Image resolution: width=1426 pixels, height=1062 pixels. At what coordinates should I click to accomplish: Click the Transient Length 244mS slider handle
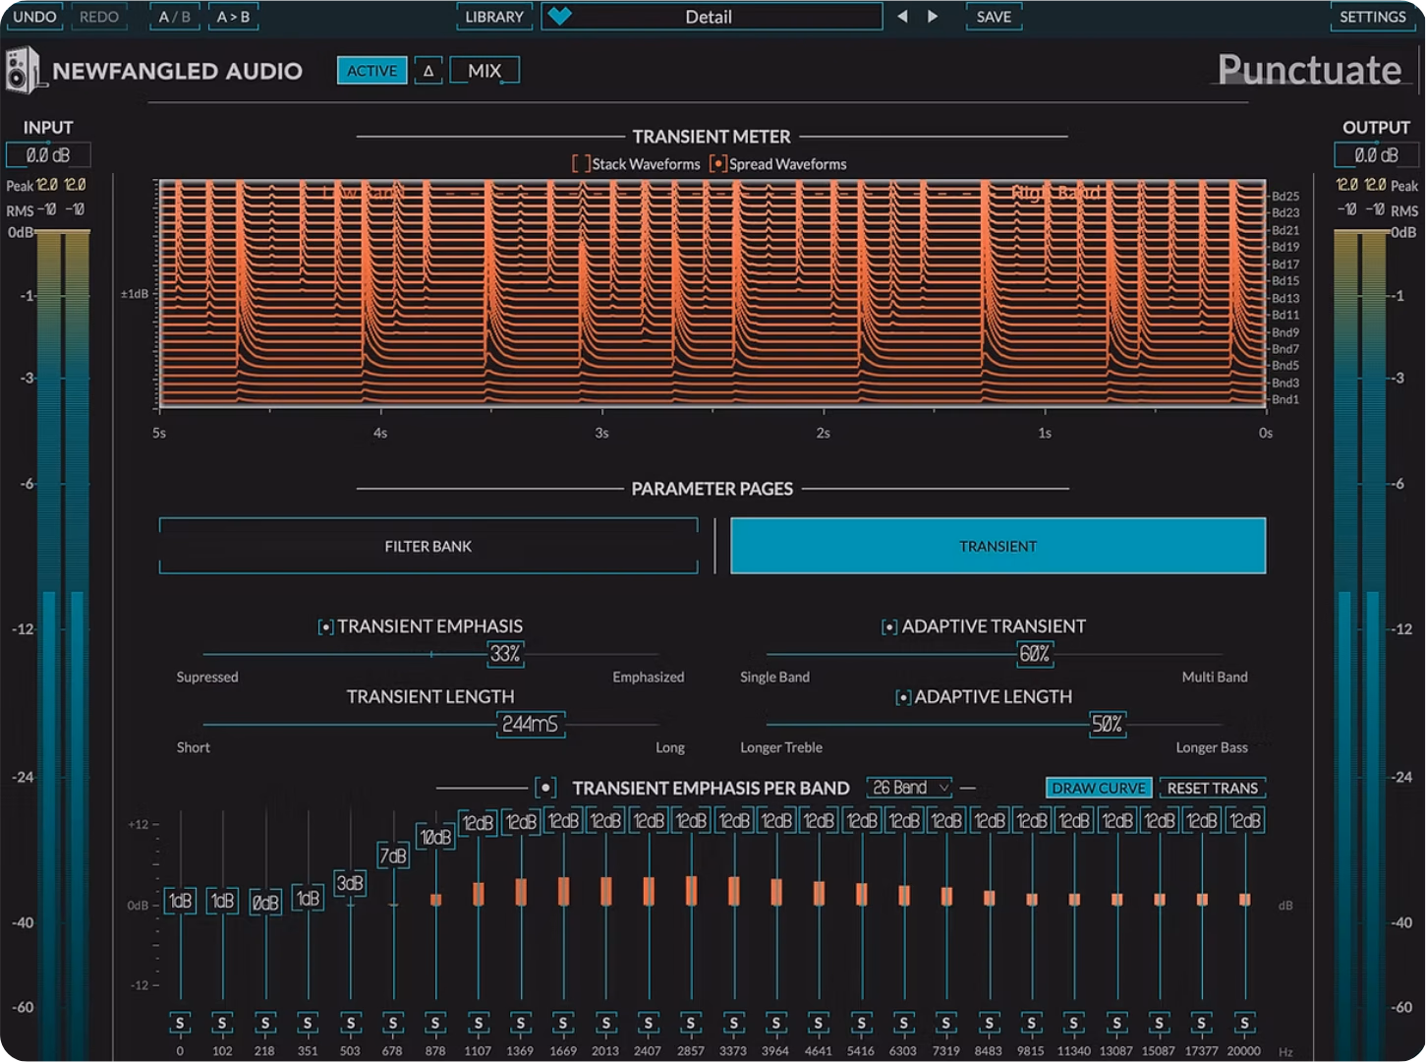coord(530,725)
